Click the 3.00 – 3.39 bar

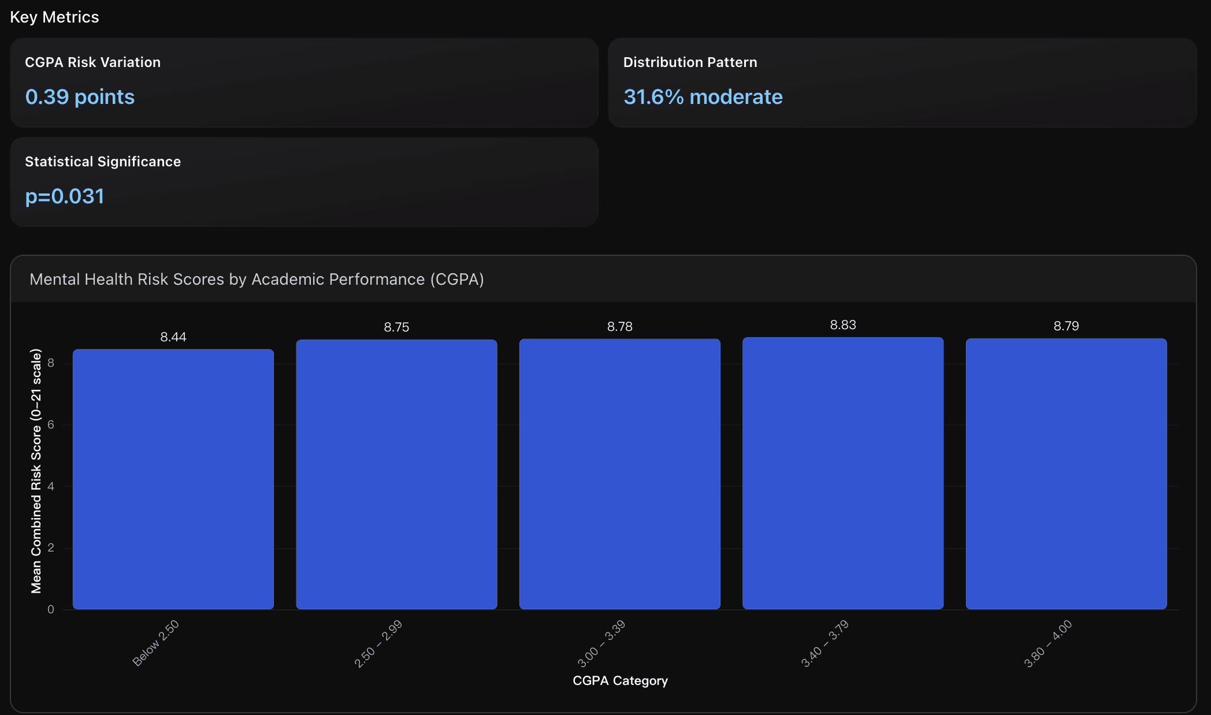pos(619,474)
